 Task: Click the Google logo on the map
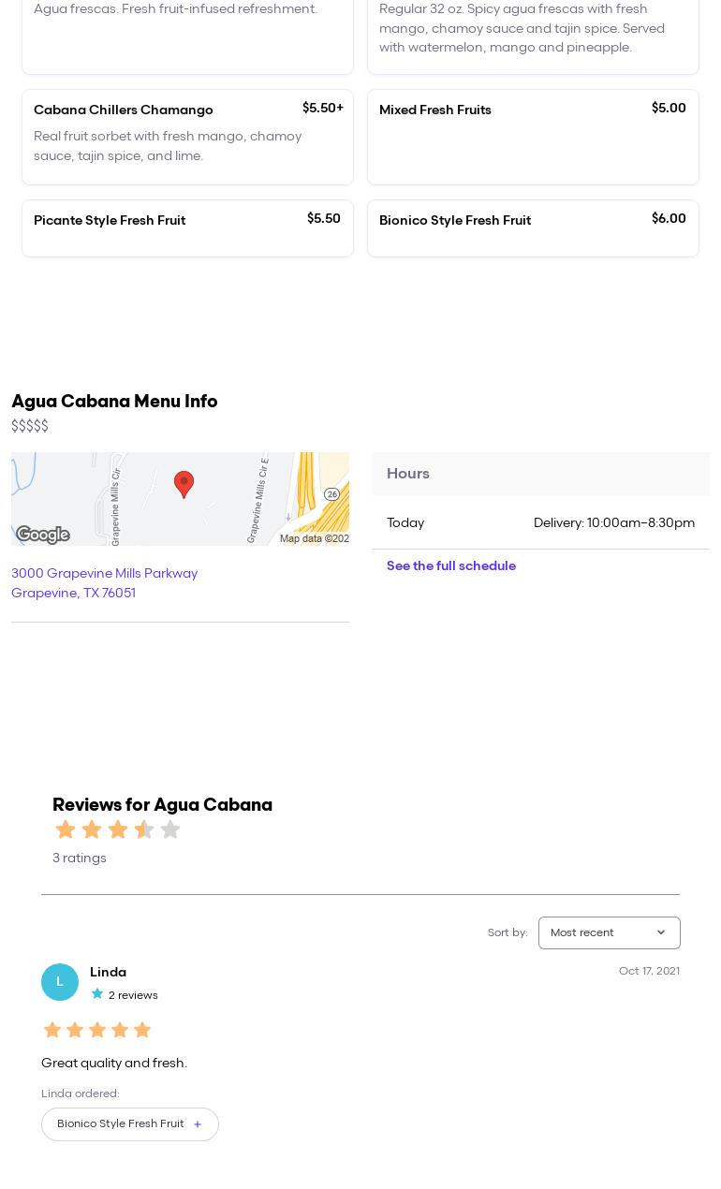tap(43, 535)
